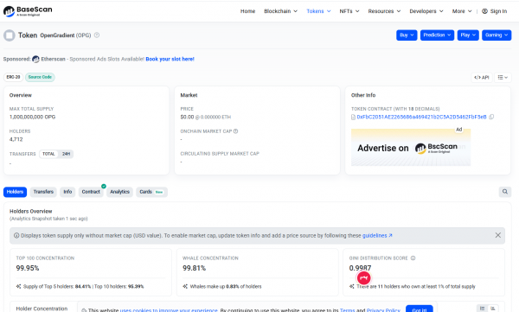This screenshot has width=519, height=312.
Task: Click the external-link icon after guidelines
Action: [x=391, y=236]
